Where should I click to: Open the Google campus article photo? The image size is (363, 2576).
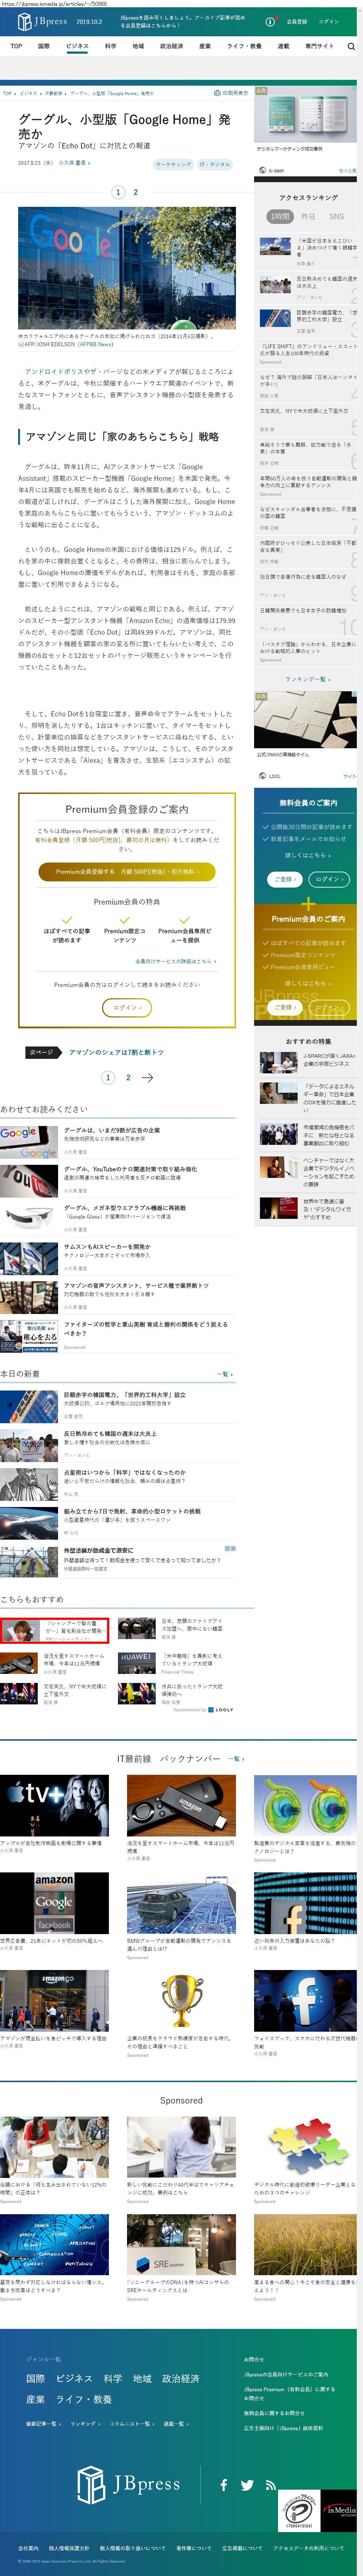click(x=127, y=268)
